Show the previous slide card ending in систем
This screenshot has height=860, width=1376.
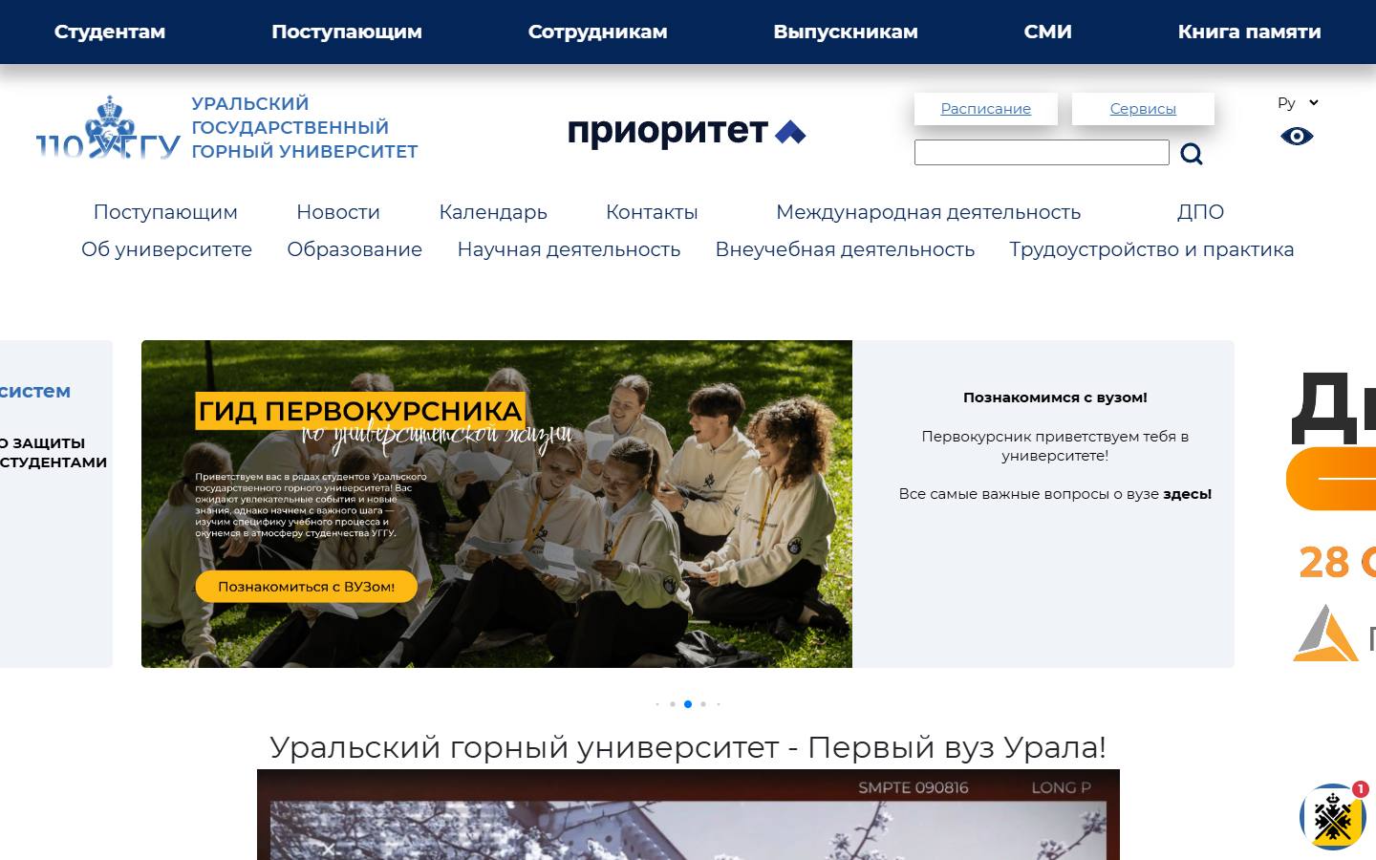[56, 504]
